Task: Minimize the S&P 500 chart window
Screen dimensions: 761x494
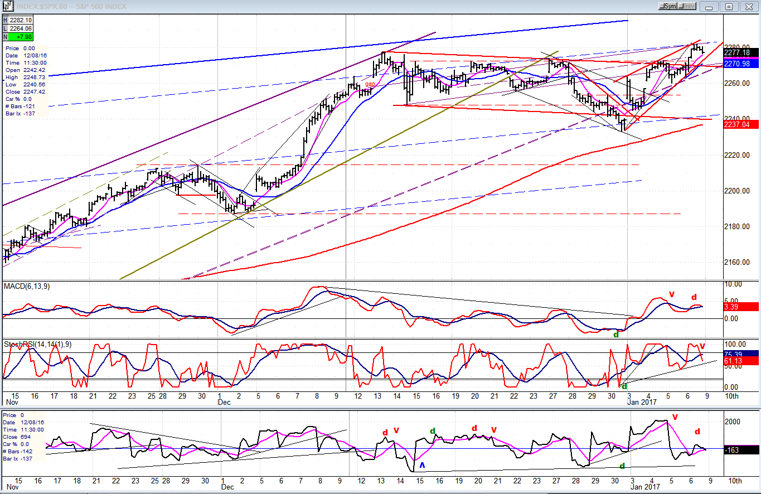Action: click(709, 6)
